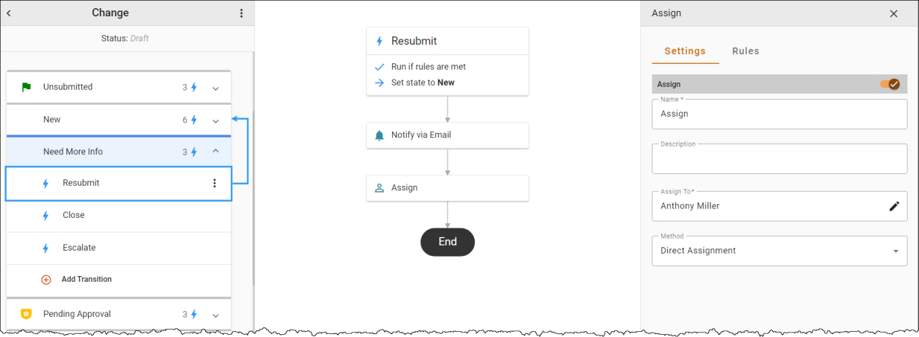Select the Close transition
919x337 pixels.
pyautogui.click(x=119, y=216)
